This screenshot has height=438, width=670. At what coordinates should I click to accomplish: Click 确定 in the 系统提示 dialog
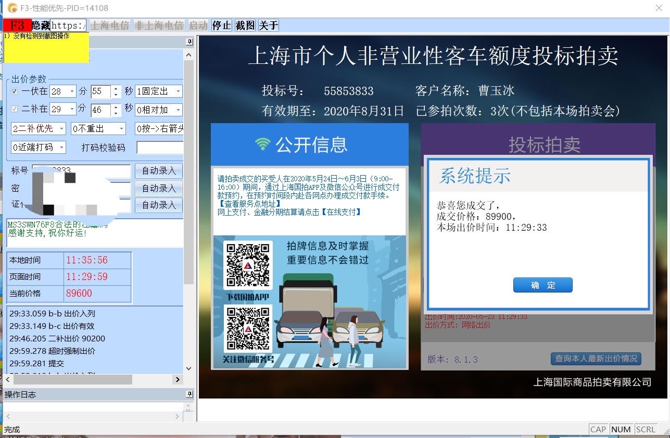point(542,285)
